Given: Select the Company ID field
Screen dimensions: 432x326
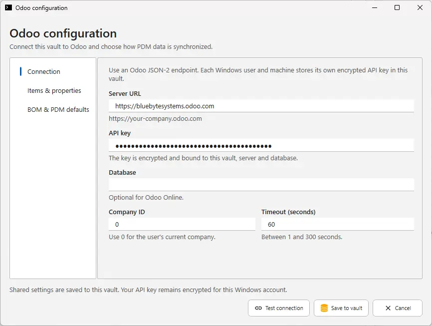Looking at the screenshot, I should (x=182, y=224).
